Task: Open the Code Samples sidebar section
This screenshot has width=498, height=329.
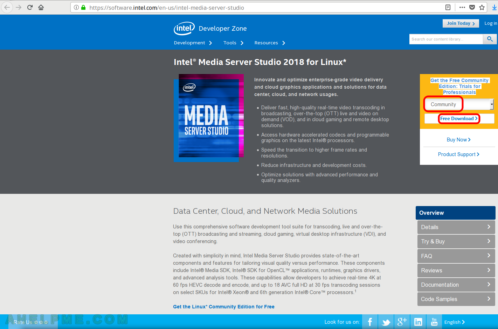Action: [x=456, y=299]
